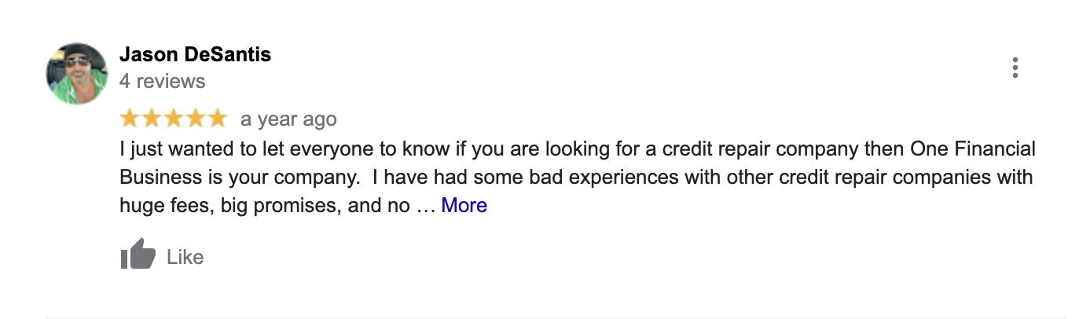Click the "a year ago" timestamp
This screenshot has height=319, width=1079.
coord(288,119)
